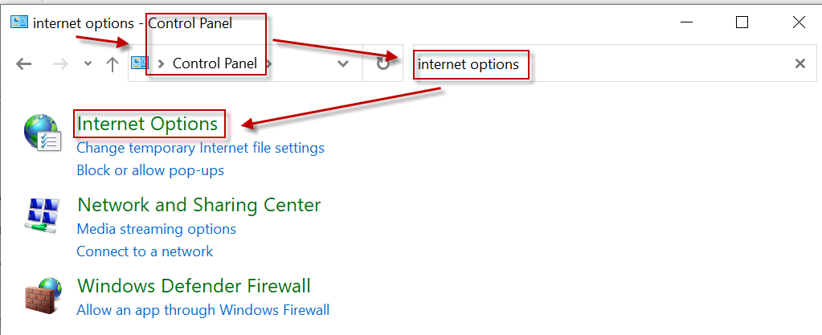Screen dimensions: 822x335
Task: Click the Forward navigation arrow
Action: tap(61, 64)
